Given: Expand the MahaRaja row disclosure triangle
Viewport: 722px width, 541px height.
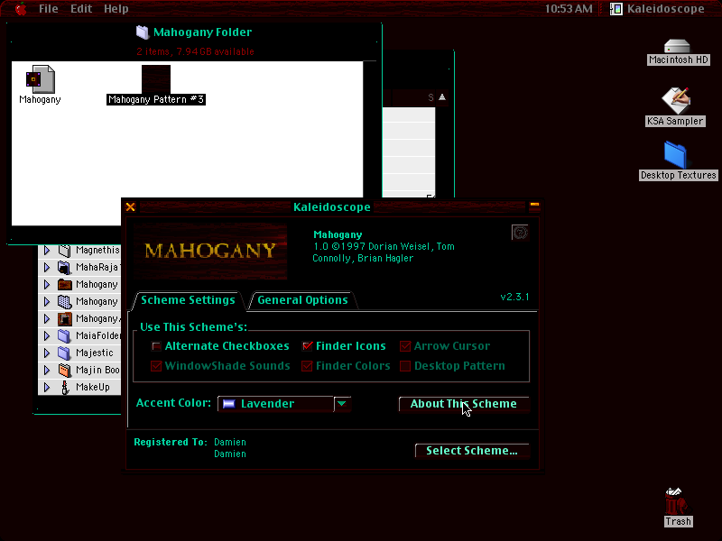Looking at the screenshot, I should click(47, 267).
